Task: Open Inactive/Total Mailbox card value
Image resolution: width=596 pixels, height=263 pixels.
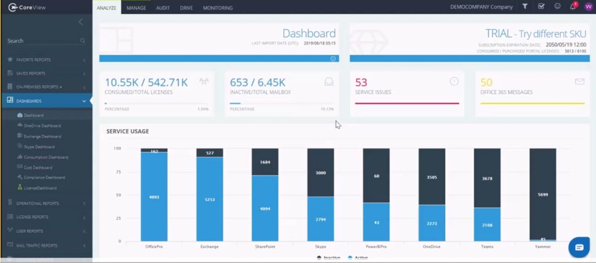Action: pyautogui.click(x=257, y=83)
